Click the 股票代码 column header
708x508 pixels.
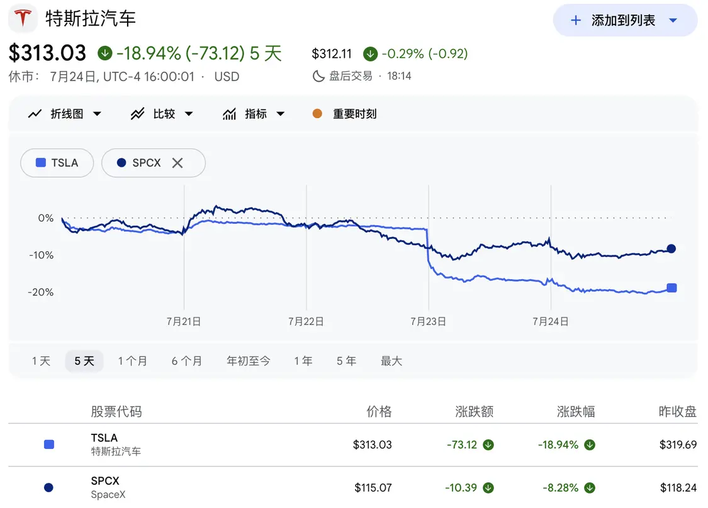coord(116,411)
